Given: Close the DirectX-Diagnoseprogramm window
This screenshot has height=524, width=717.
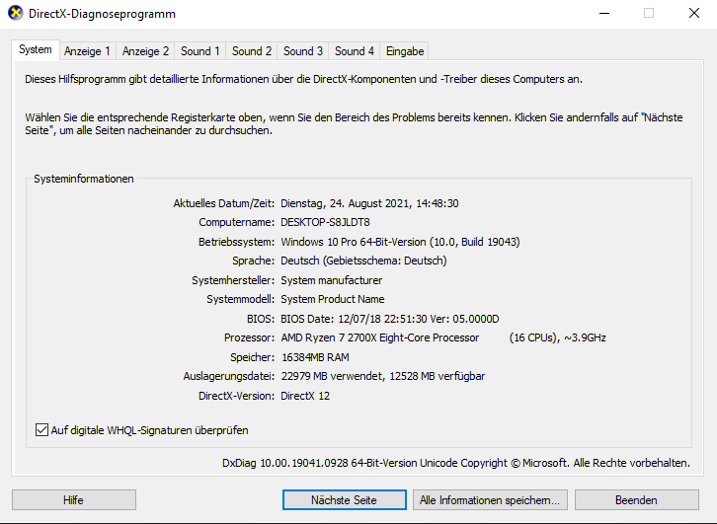Looking at the screenshot, I should point(694,13).
